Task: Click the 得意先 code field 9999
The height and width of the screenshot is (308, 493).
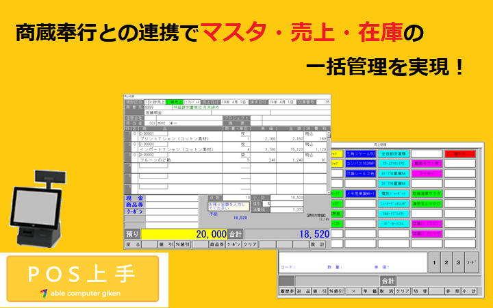Action: [x=158, y=107]
